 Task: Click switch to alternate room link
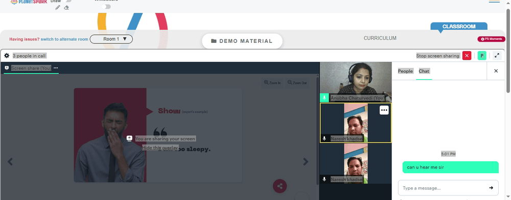(x=64, y=39)
